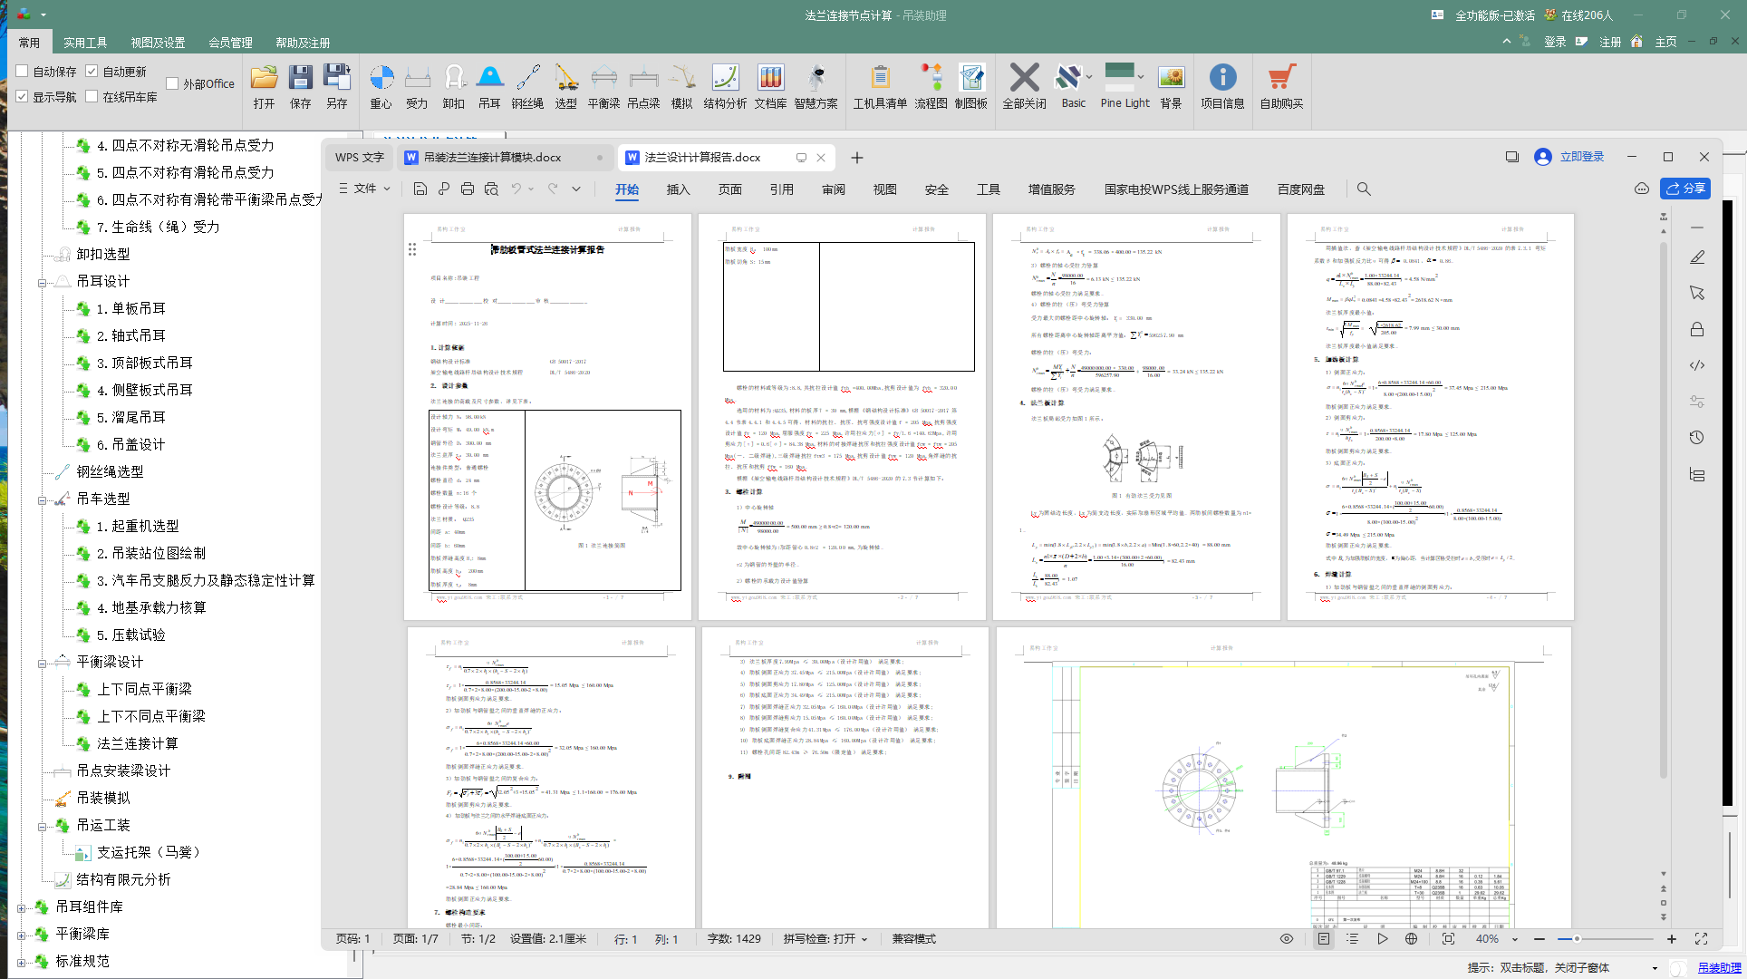1747x979 pixels.
Task: Expand the 吊耳组件库 tree node
Action: point(22,907)
